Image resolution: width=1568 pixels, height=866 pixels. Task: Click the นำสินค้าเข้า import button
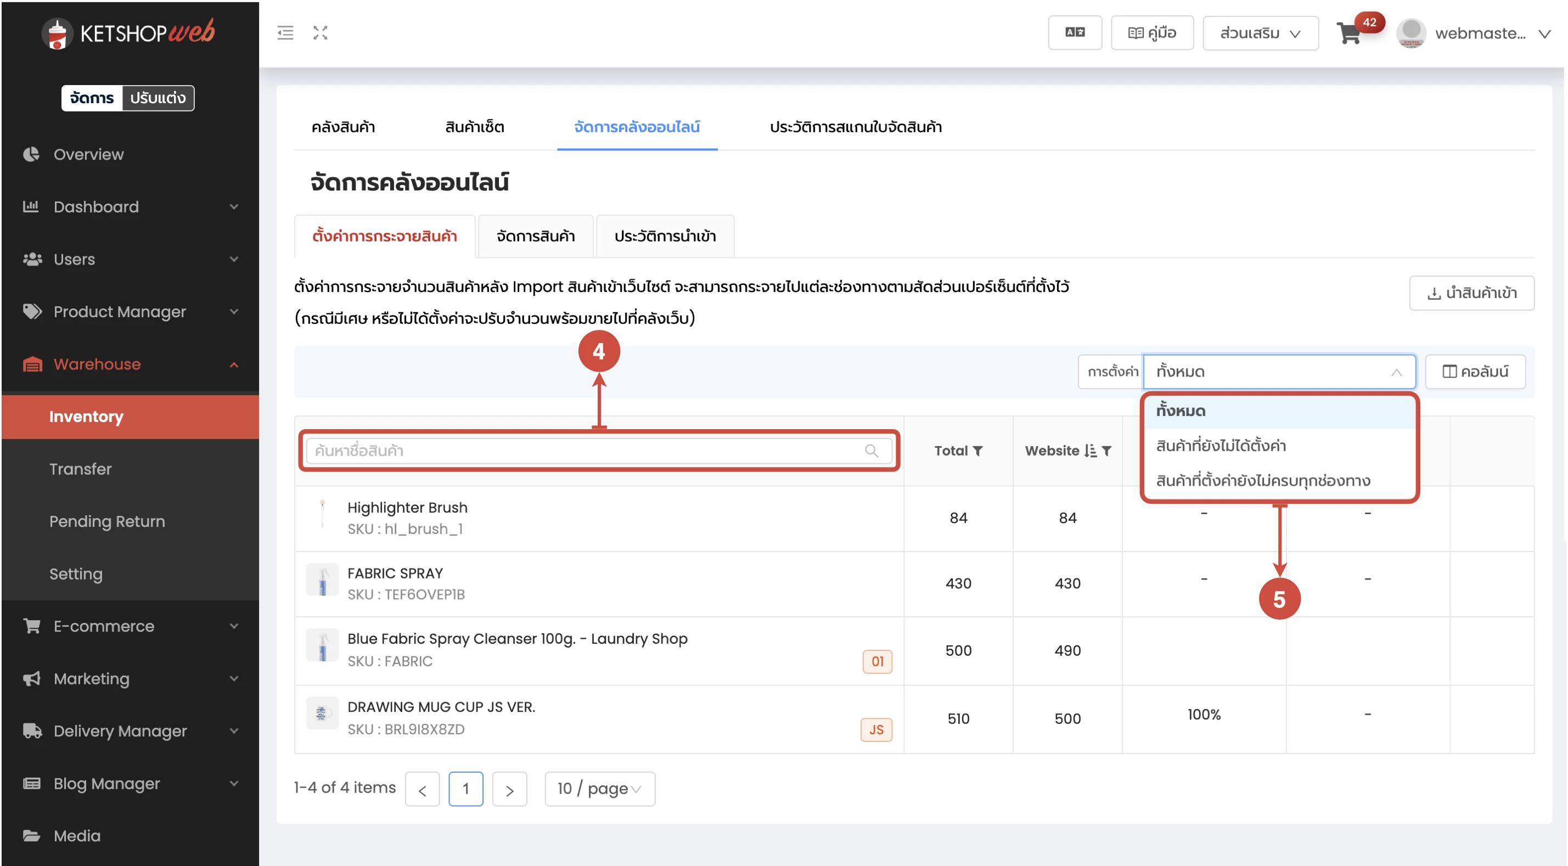pos(1471,294)
